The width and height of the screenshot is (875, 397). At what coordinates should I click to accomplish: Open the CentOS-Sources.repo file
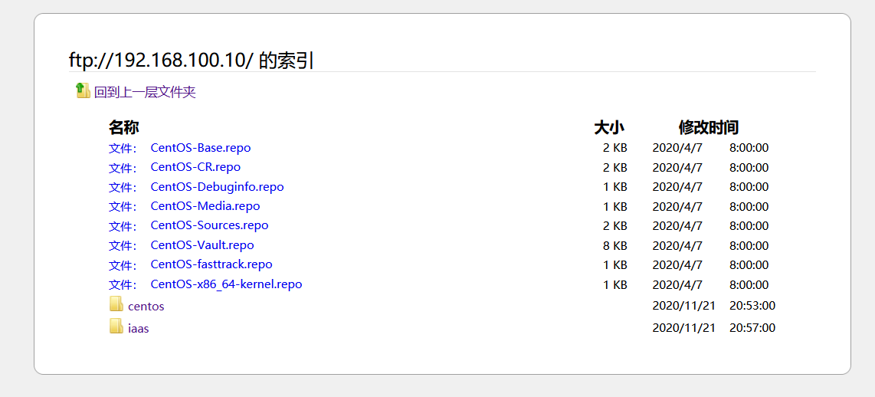click(x=209, y=225)
